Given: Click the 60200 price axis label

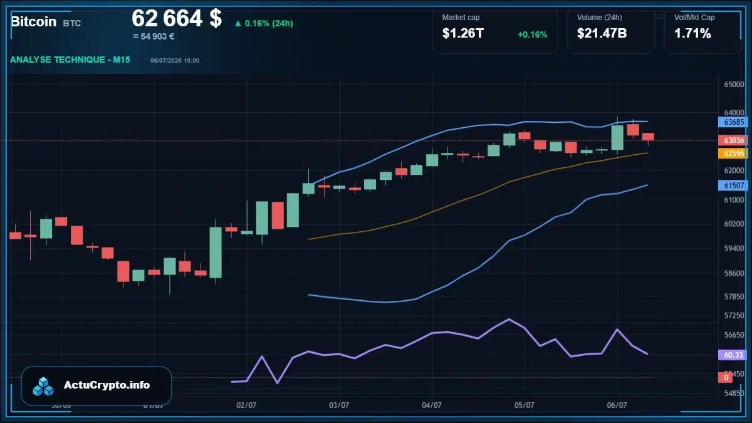Looking at the screenshot, I should click(x=734, y=224).
